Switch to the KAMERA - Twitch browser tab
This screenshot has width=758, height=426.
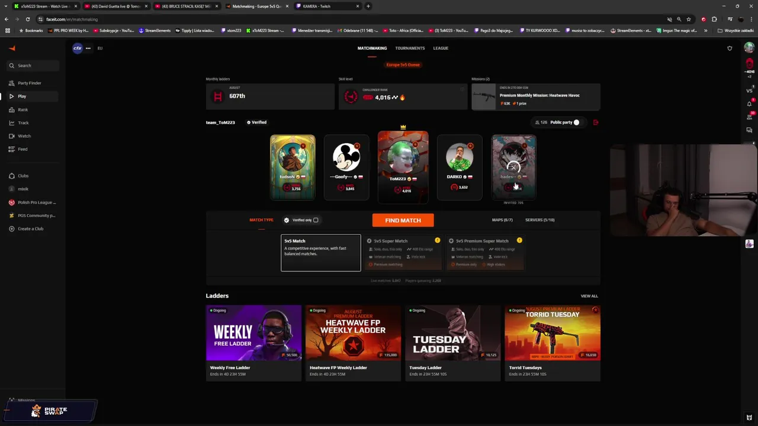tap(327, 6)
